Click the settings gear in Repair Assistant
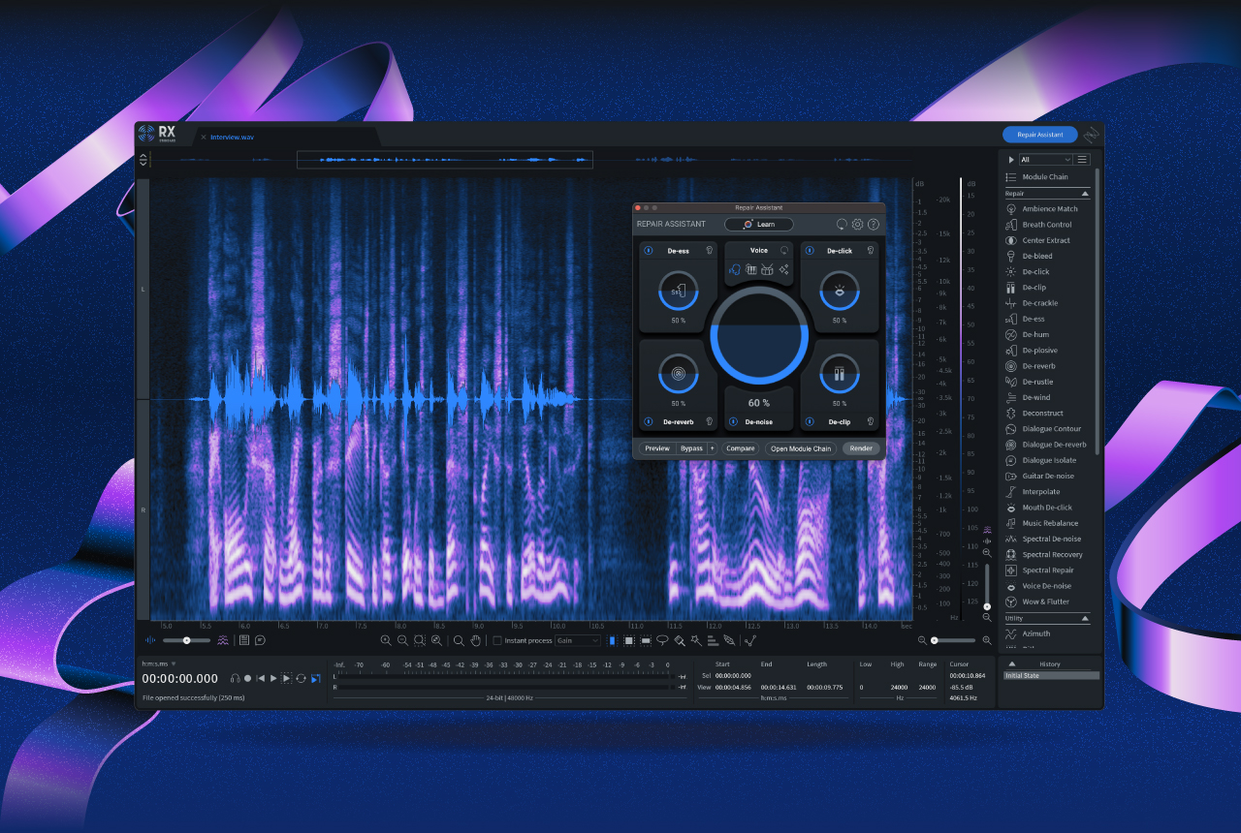The width and height of the screenshot is (1241, 833). pyautogui.click(x=857, y=224)
